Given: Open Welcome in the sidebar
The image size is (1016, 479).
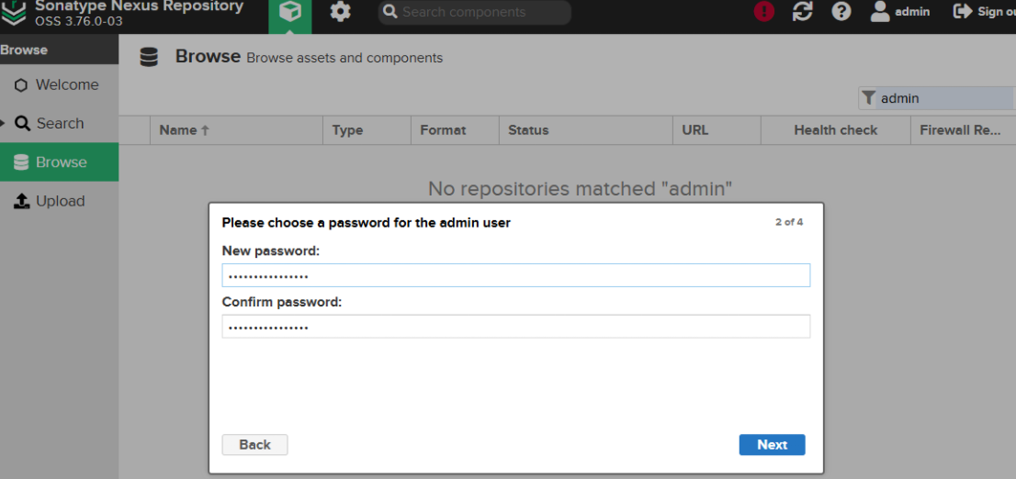Looking at the screenshot, I should [59, 84].
